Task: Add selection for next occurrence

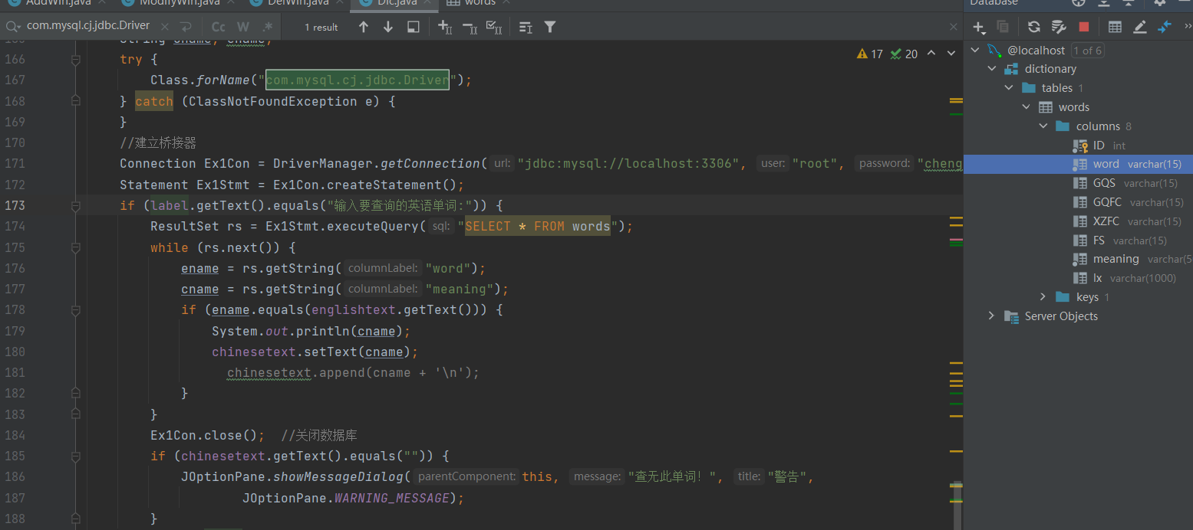Action: tap(445, 27)
